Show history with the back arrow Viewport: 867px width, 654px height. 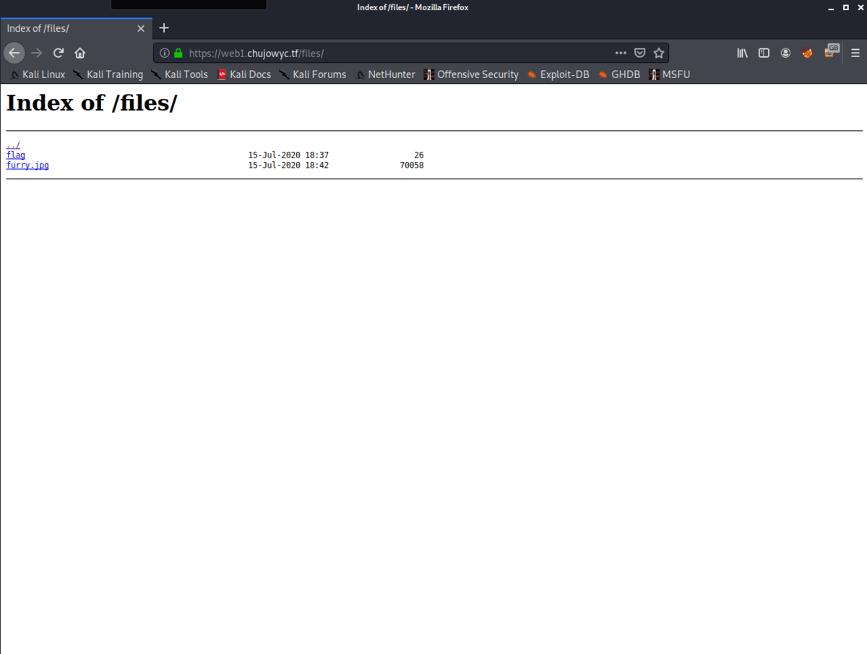14,52
